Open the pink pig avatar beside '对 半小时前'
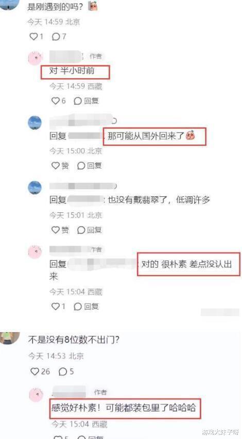The width and height of the screenshot is (242, 439). (36, 58)
